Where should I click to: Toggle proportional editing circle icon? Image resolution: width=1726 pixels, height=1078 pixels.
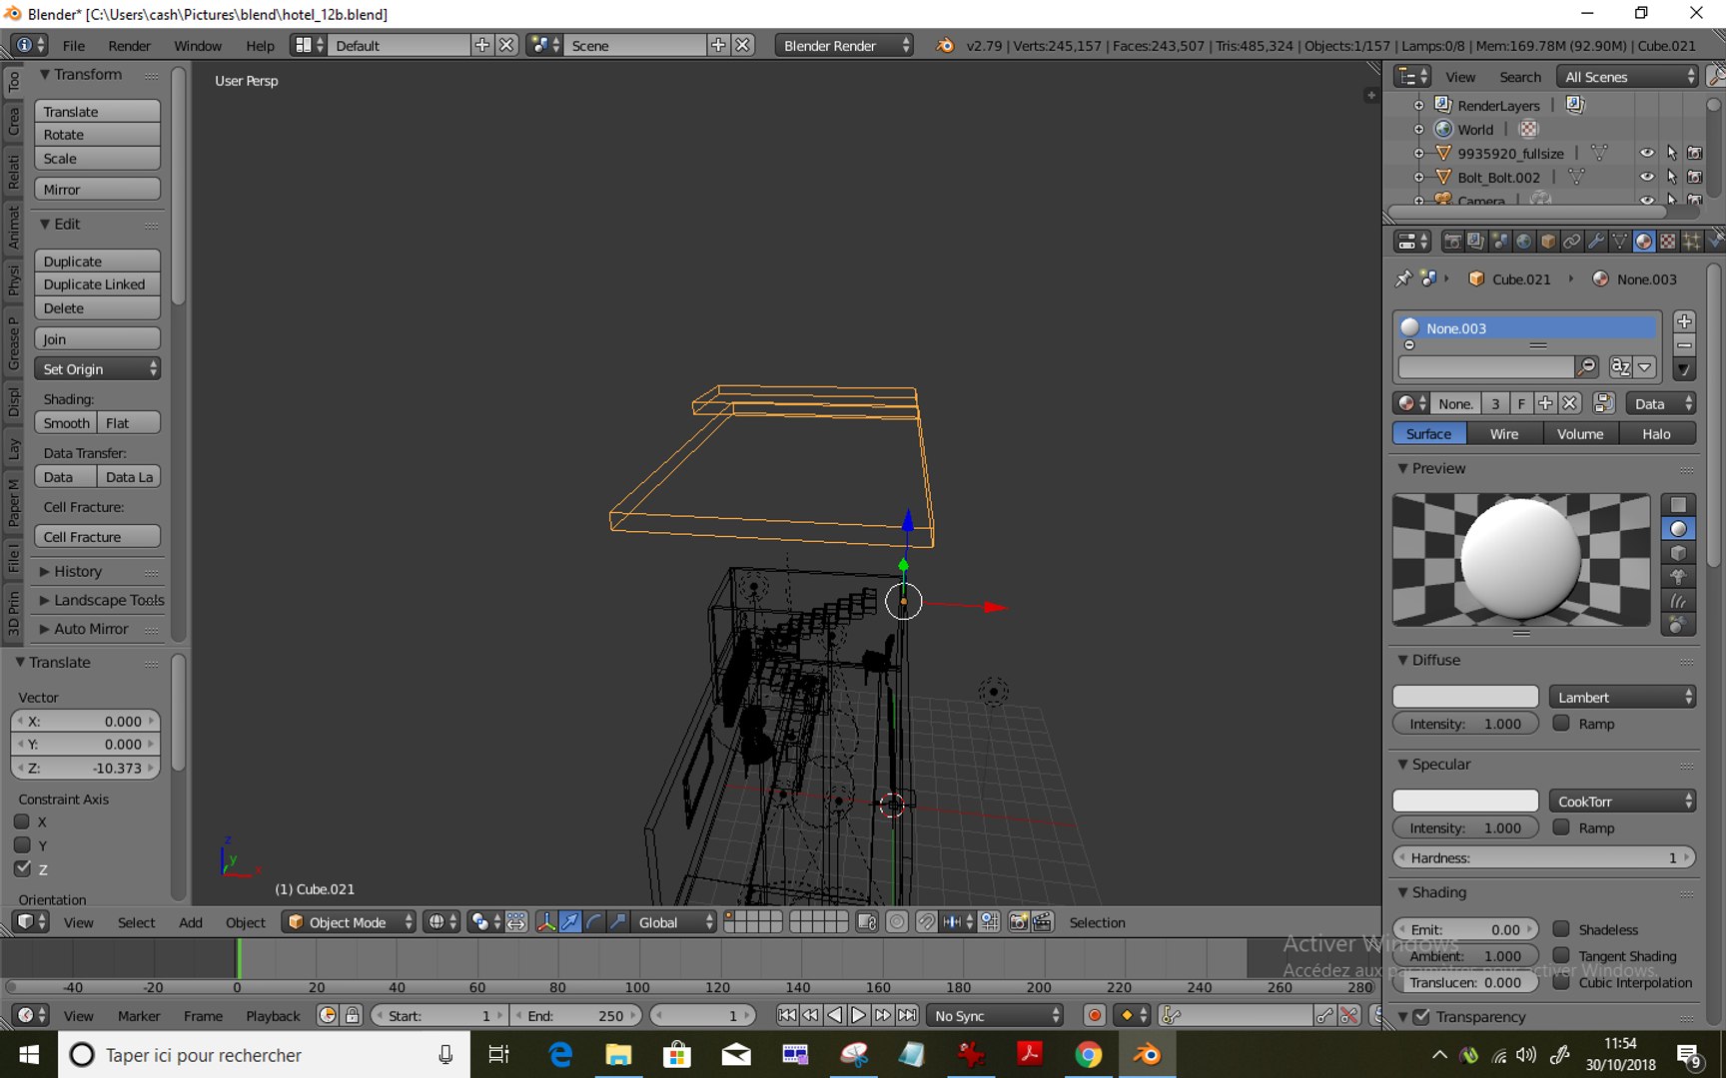(897, 922)
